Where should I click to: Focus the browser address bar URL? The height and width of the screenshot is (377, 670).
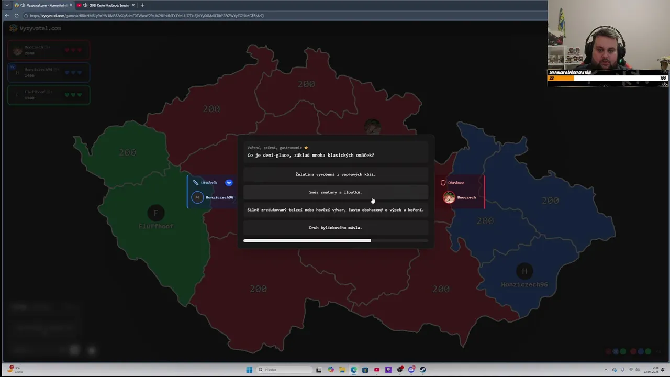[x=147, y=16]
